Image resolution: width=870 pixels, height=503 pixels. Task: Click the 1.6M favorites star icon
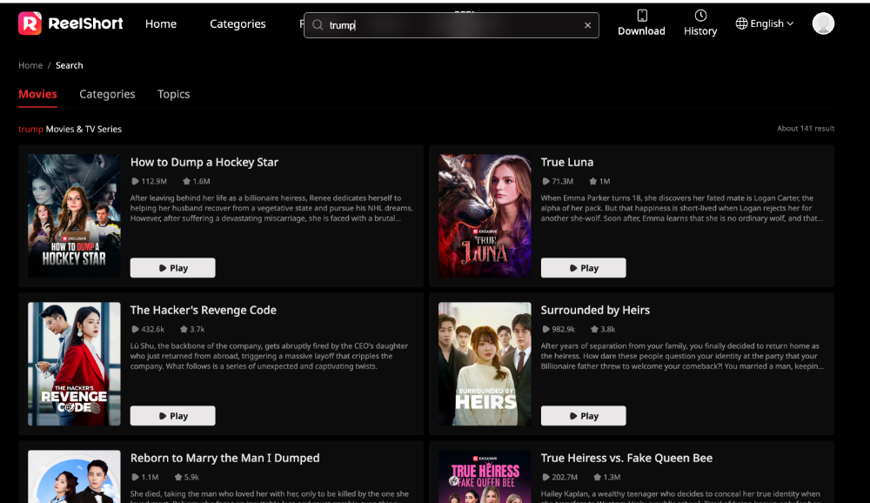tap(186, 181)
